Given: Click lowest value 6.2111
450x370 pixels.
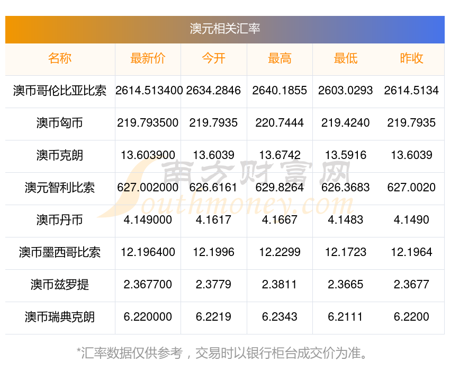Looking at the screenshot, I should (x=346, y=317).
